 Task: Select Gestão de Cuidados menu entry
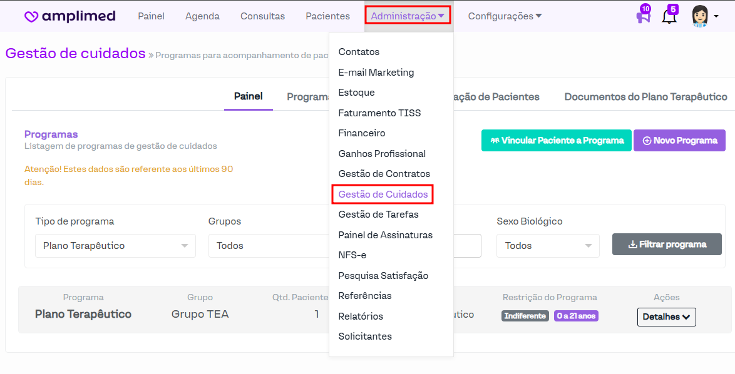click(x=383, y=195)
